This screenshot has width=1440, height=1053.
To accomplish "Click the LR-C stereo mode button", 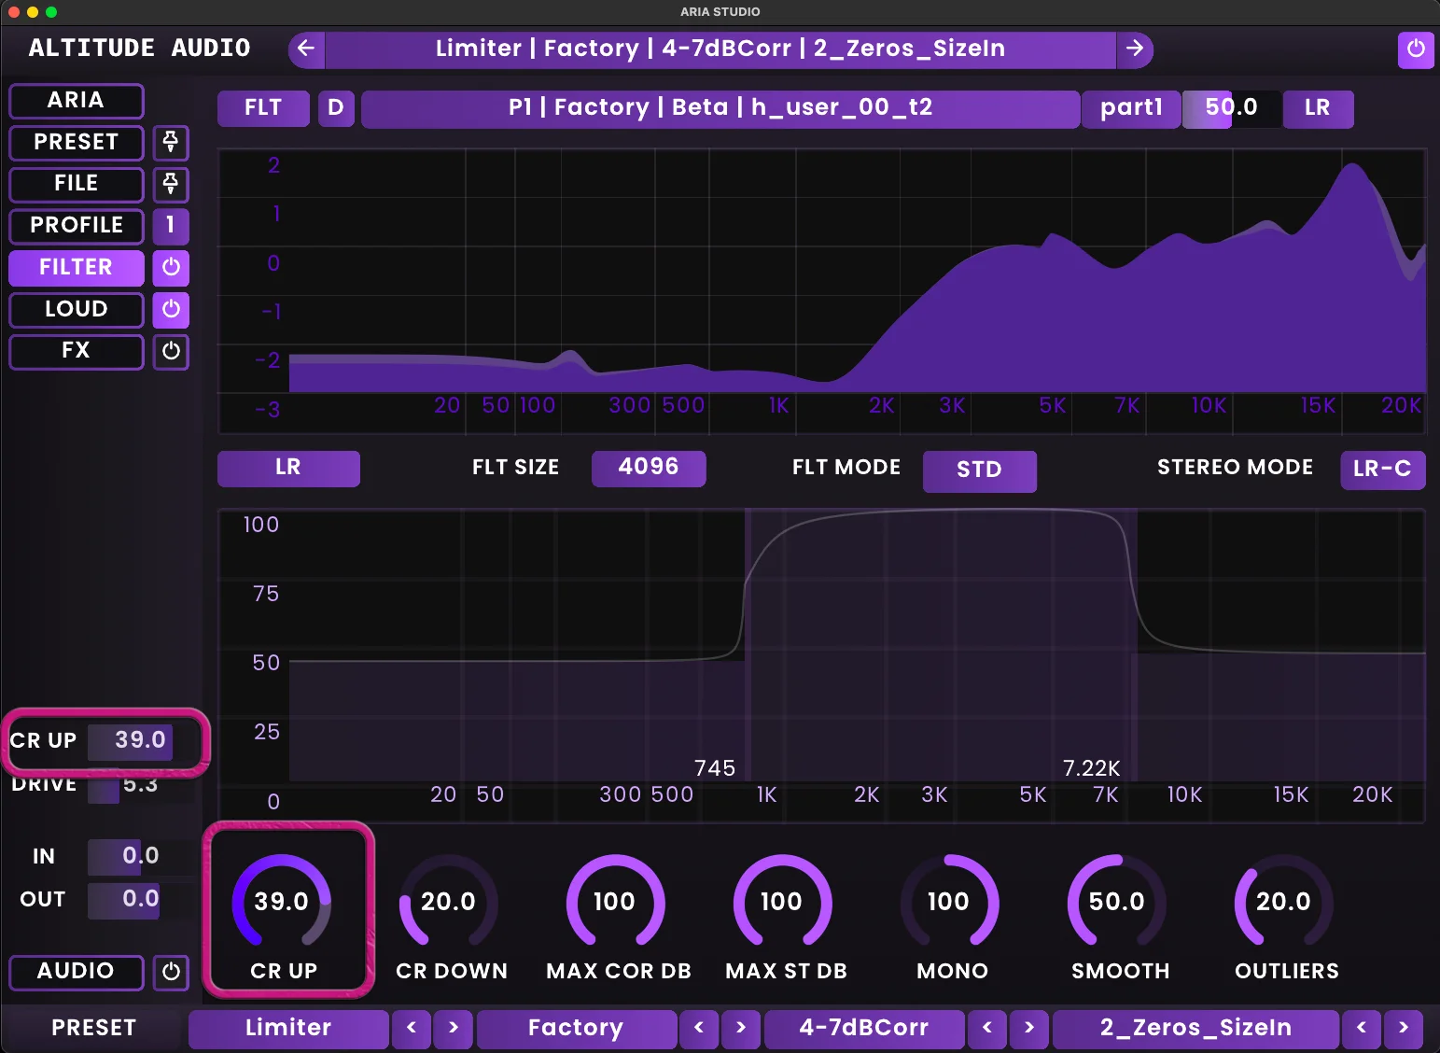I will click(1381, 470).
